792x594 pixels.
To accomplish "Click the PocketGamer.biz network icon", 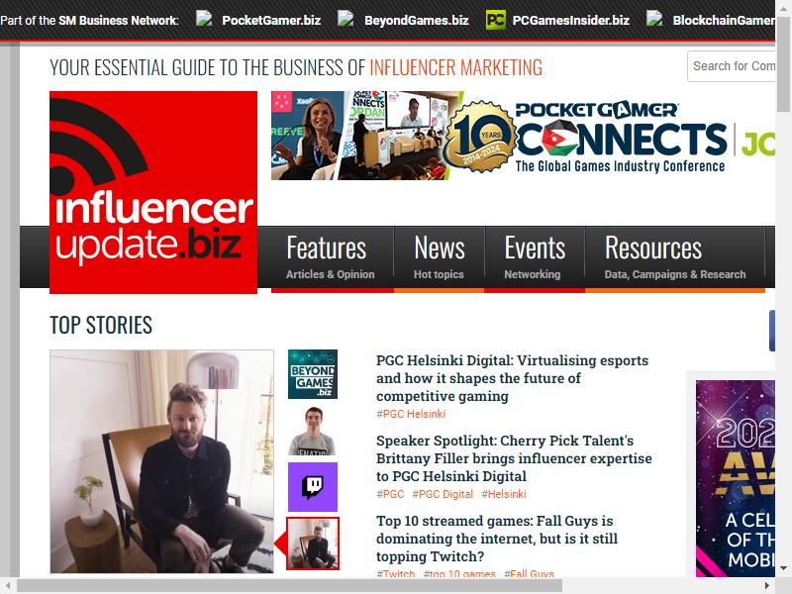I will (x=204, y=19).
